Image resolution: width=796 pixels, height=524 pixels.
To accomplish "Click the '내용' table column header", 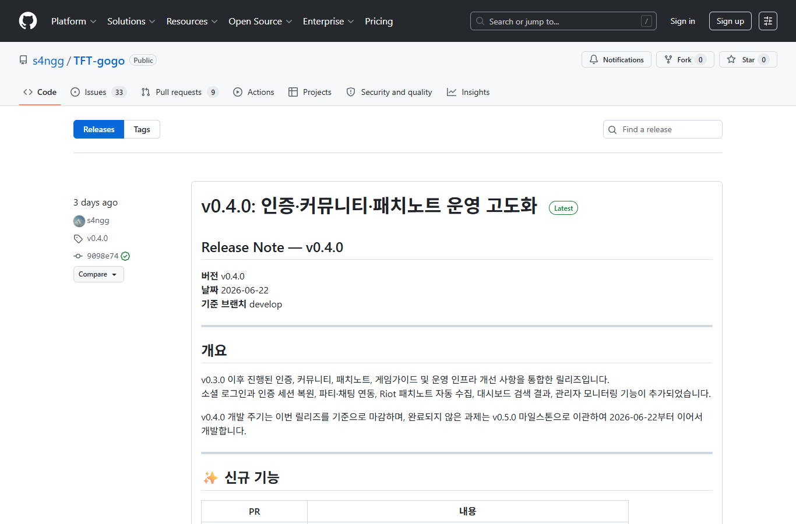I will click(467, 511).
